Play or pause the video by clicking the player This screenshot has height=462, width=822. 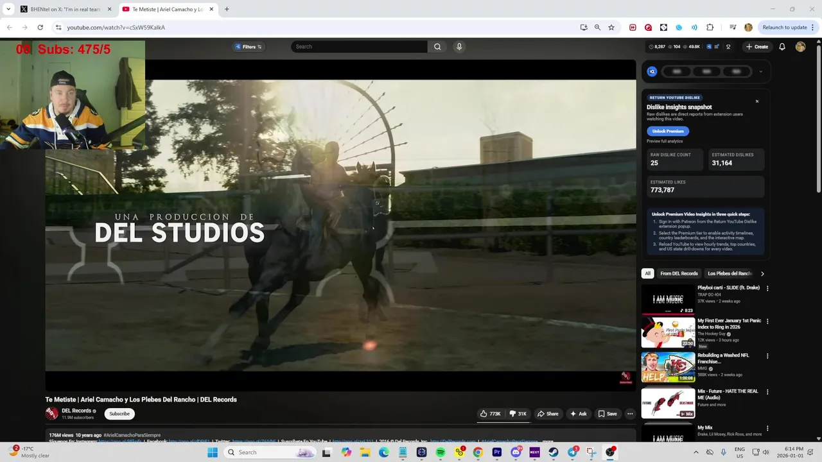pyautogui.click(x=340, y=225)
